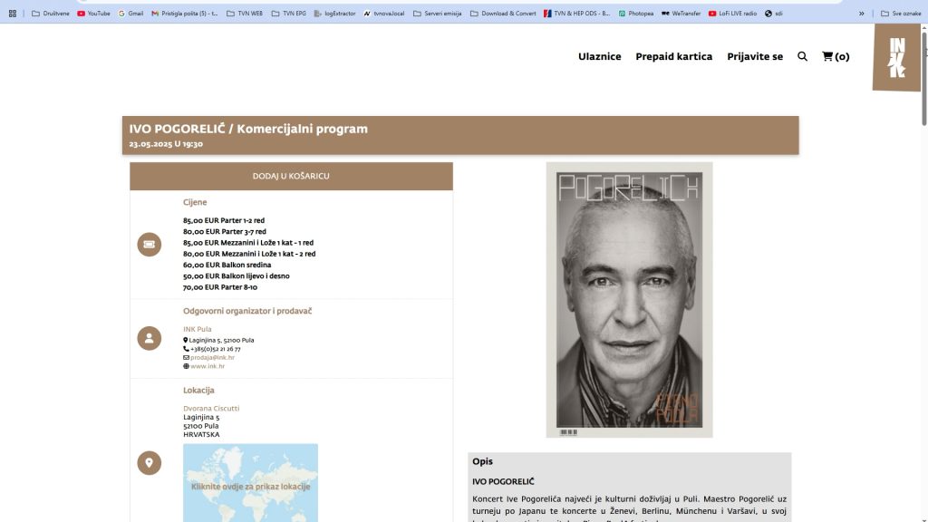Visit the www.ink.hr website link

[208, 366]
